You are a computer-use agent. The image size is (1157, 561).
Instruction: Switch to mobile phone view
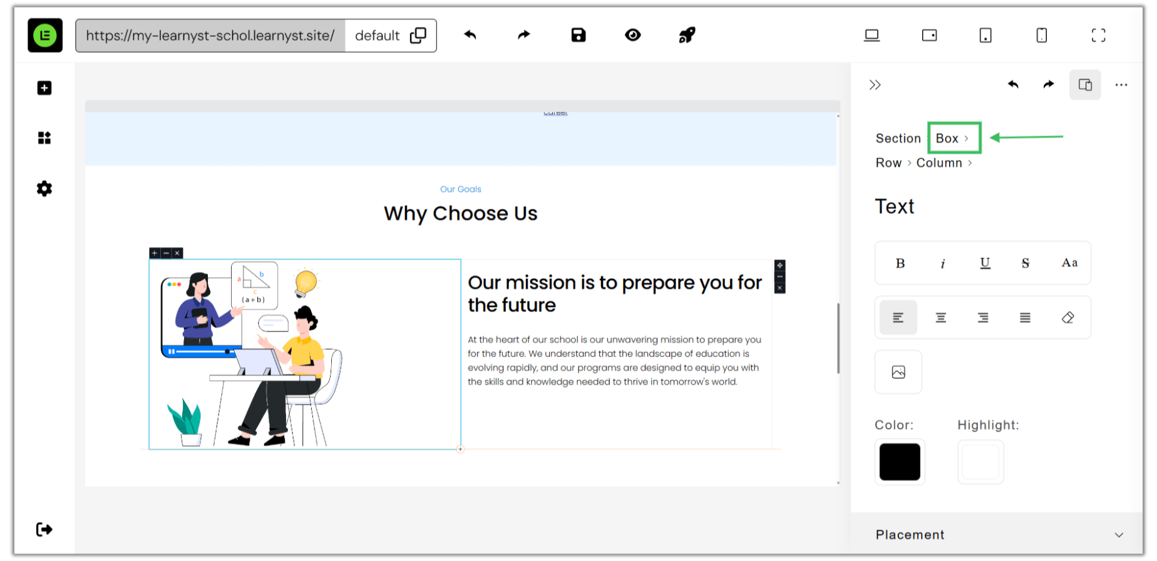coord(1042,36)
